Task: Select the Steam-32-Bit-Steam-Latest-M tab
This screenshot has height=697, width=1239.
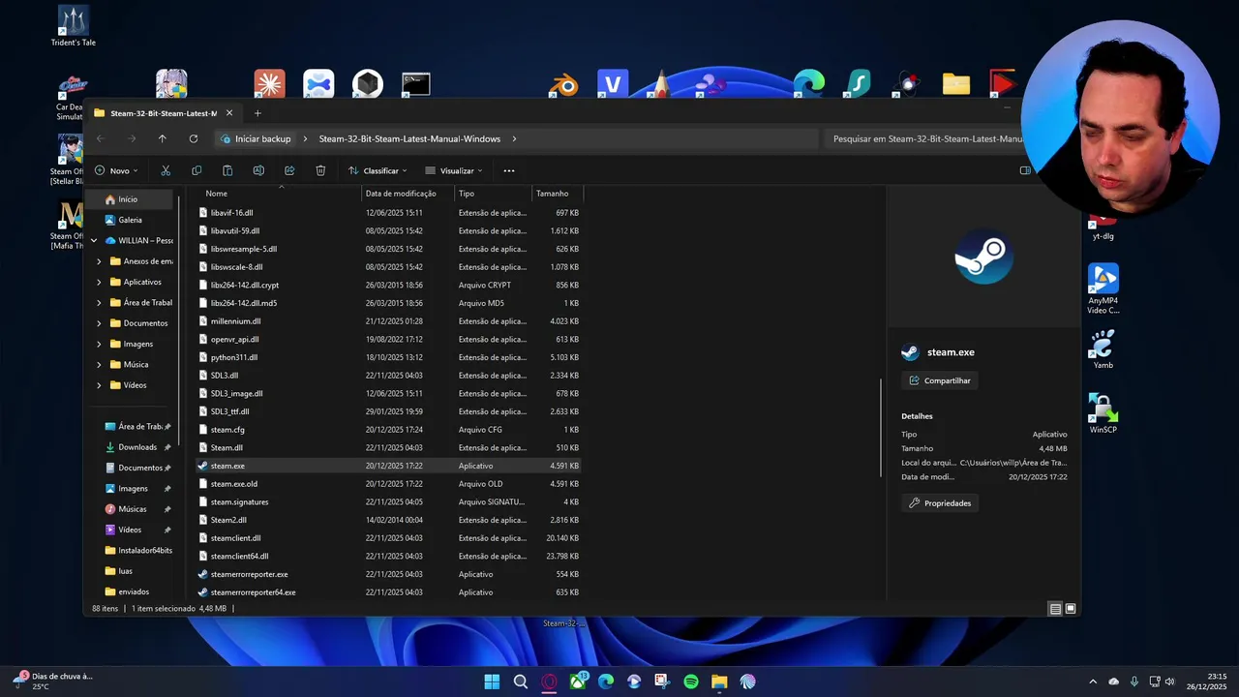Action: (x=163, y=113)
